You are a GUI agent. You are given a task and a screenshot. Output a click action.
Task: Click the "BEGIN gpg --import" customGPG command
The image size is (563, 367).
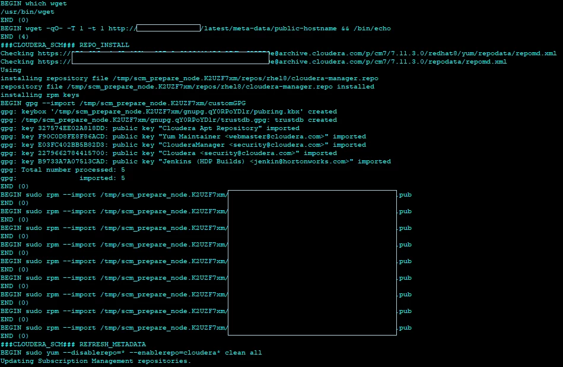pos(123,103)
